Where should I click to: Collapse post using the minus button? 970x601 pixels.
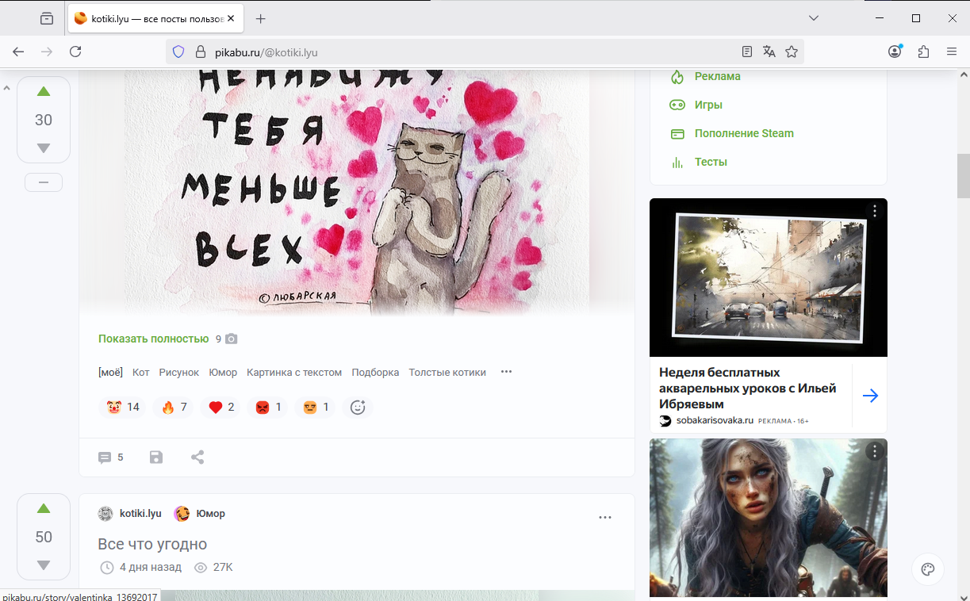pyautogui.click(x=44, y=182)
